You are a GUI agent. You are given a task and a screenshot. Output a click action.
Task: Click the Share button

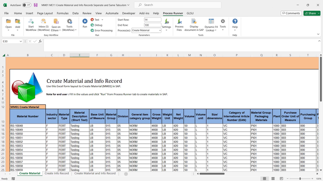point(310,13)
